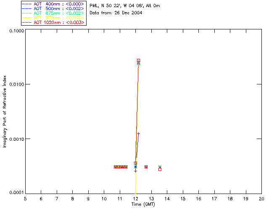The image size is (269, 215).
Task: Click the red square data point at 13.5 GMT
Action: [160, 169]
